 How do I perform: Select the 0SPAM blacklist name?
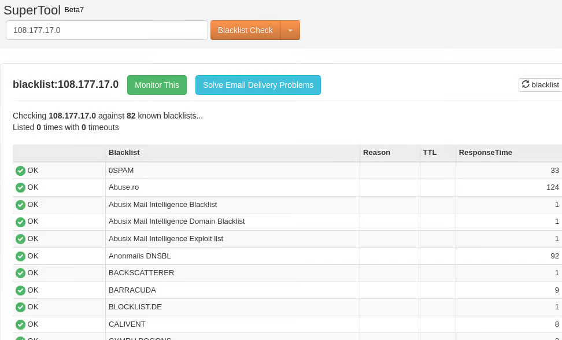[121, 171]
